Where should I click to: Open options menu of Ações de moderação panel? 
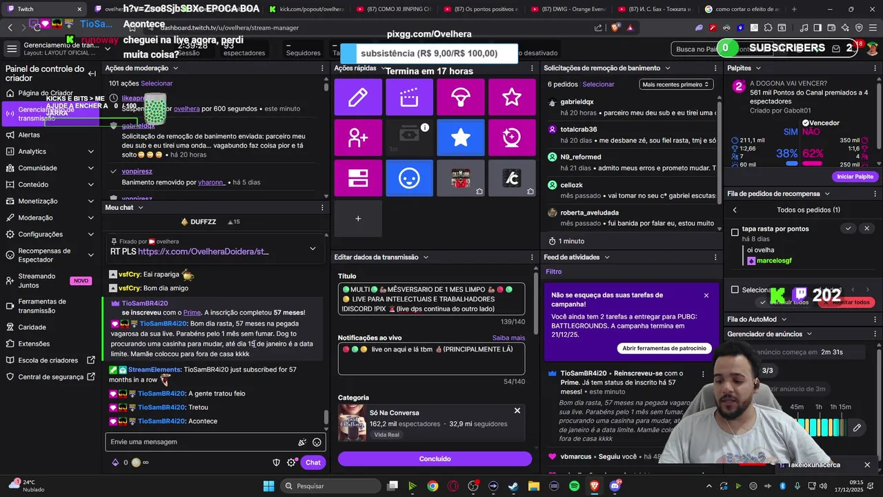[322, 68]
